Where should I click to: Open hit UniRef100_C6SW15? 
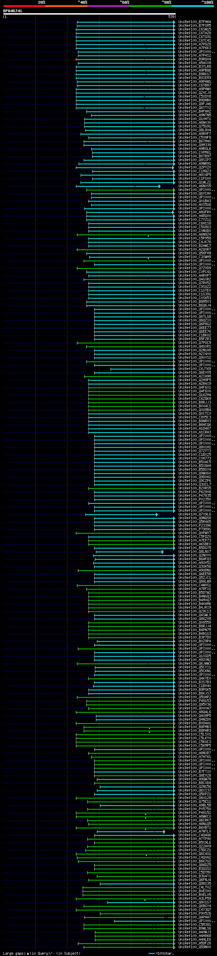pos(194,29)
